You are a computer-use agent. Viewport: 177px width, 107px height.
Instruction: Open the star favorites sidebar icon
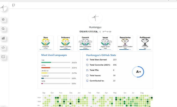pos(3,20)
